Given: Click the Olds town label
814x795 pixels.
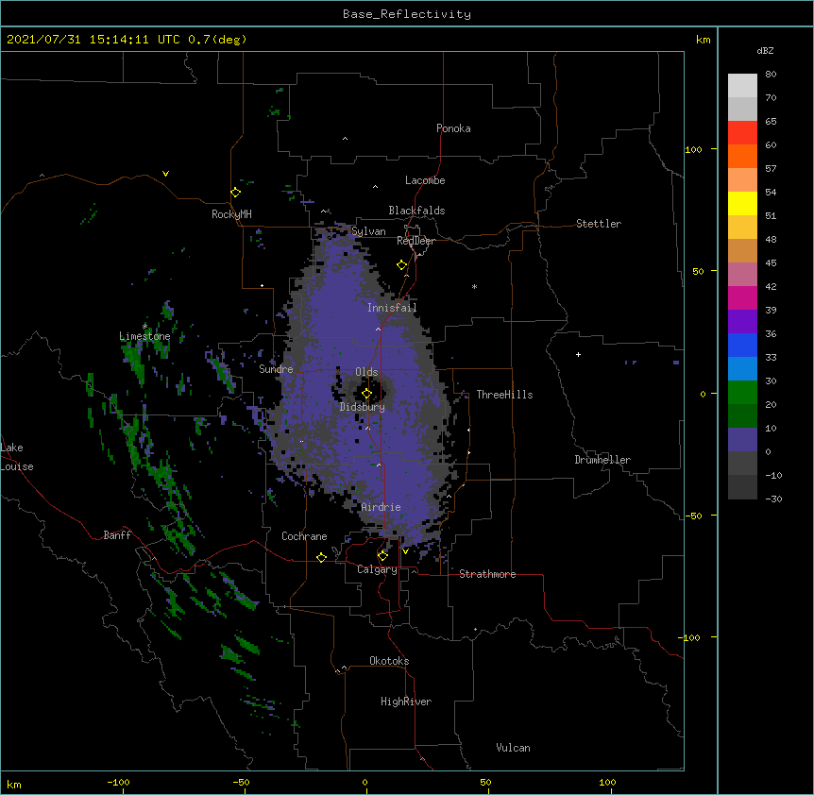Looking at the screenshot, I should pos(366,372).
